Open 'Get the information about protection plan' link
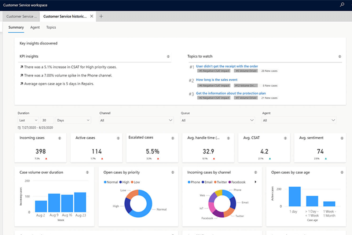 coord(231,93)
